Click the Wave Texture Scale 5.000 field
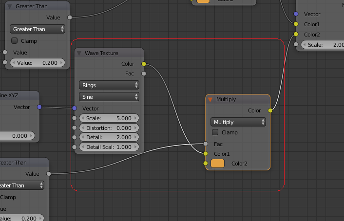The height and width of the screenshot is (221, 344). pos(109,118)
